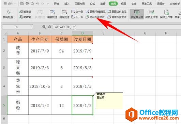
Task: Open the 文件 menu
Action: [x=8, y=3]
